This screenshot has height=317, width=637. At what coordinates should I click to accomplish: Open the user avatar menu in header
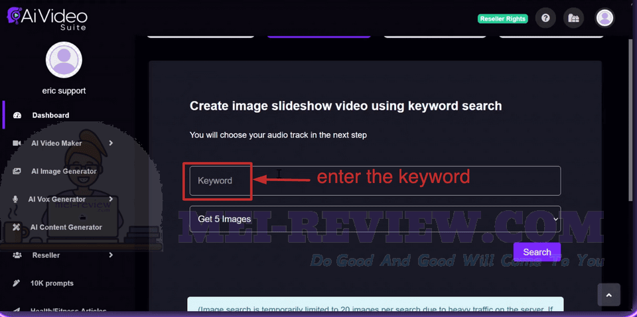605,19
